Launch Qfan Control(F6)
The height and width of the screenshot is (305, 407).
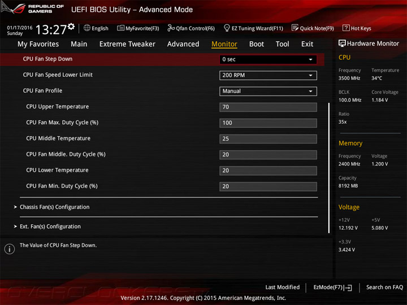point(191,28)
